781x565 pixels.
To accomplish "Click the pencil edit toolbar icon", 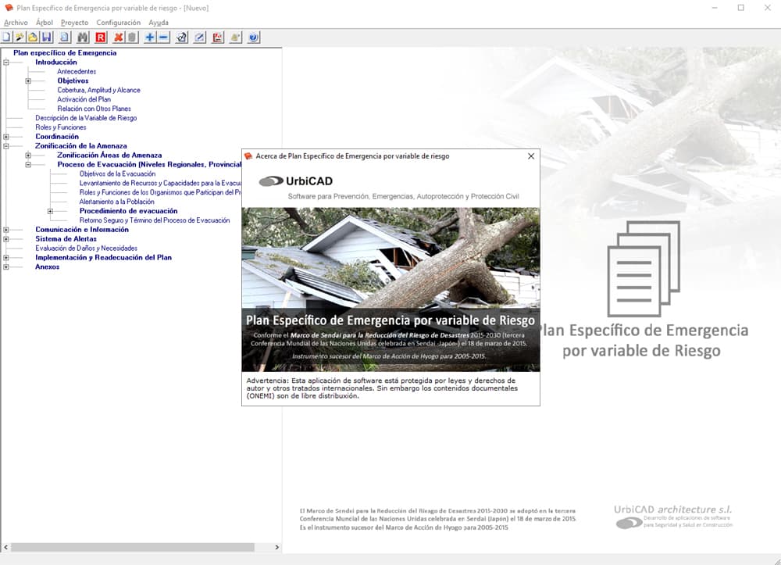I will (200, 38).
